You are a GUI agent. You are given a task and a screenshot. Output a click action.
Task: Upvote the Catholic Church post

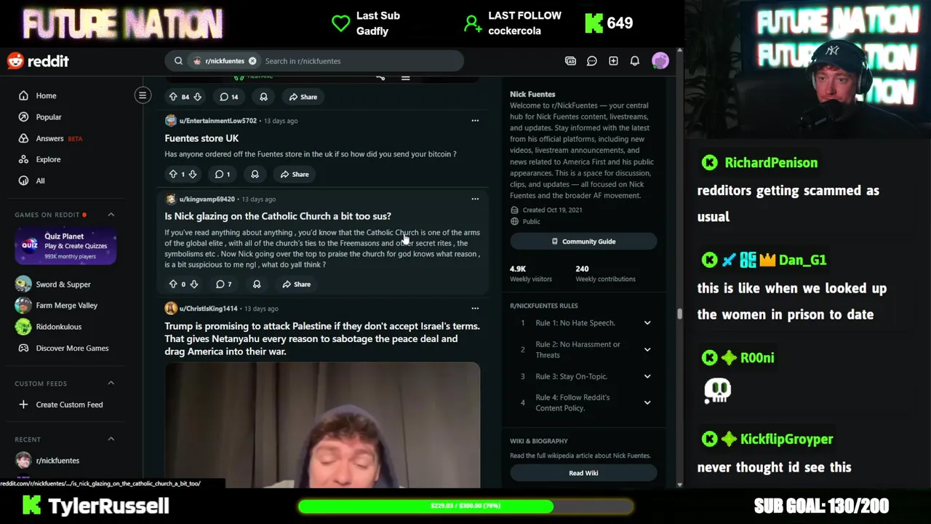173,285
